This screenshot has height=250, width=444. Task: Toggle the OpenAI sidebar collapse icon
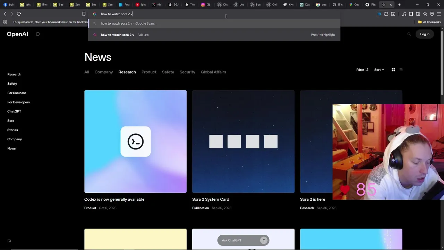37,34
